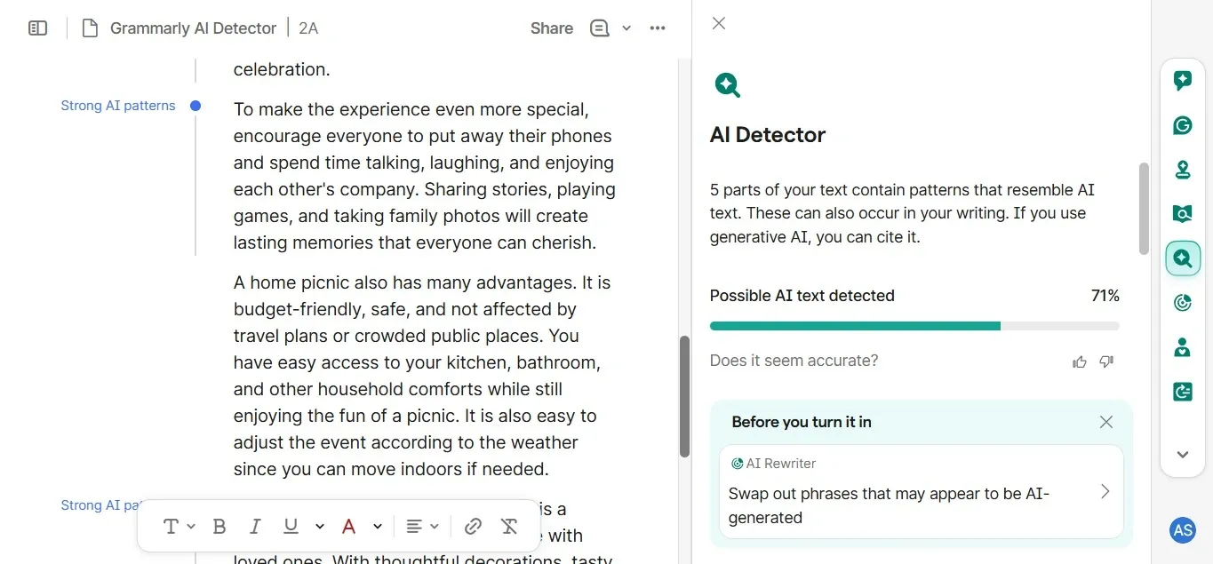The width and height of the screenshot is (1213, 564).
Task: Close the AI Detector panel
Action: tap(719, 23)
